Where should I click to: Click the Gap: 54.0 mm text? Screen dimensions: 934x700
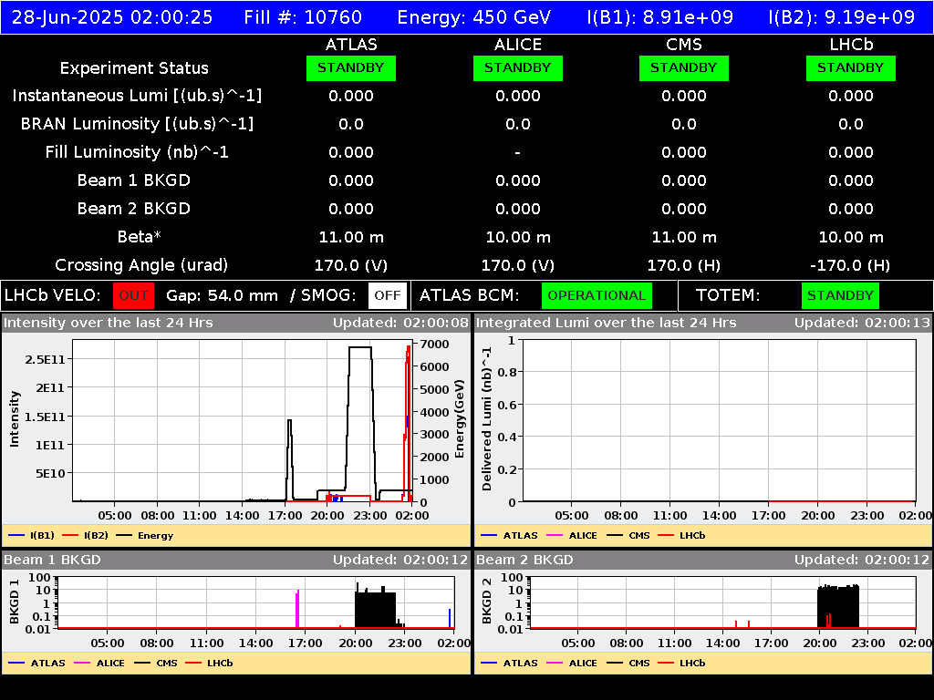coord(223,296)
